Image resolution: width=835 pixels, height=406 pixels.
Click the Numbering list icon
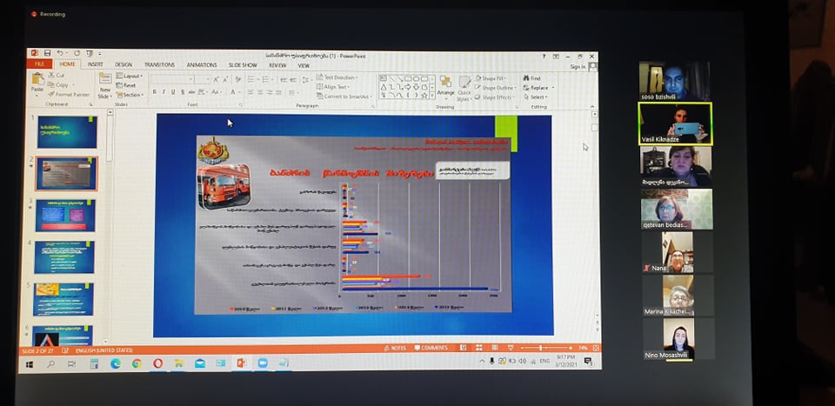266,79
